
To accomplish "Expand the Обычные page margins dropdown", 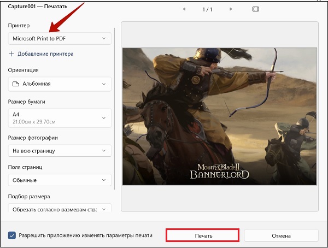I will [60, 180].
